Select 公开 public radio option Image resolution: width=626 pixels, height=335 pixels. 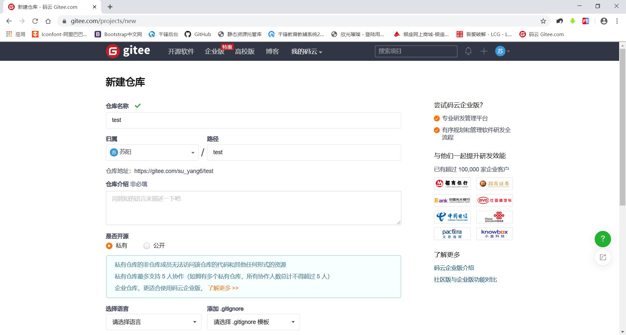147,246
